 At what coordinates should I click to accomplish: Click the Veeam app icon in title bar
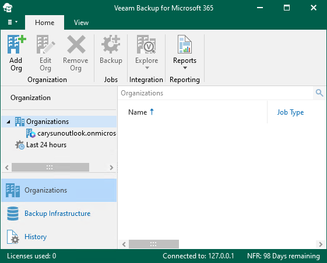[8, 8]
